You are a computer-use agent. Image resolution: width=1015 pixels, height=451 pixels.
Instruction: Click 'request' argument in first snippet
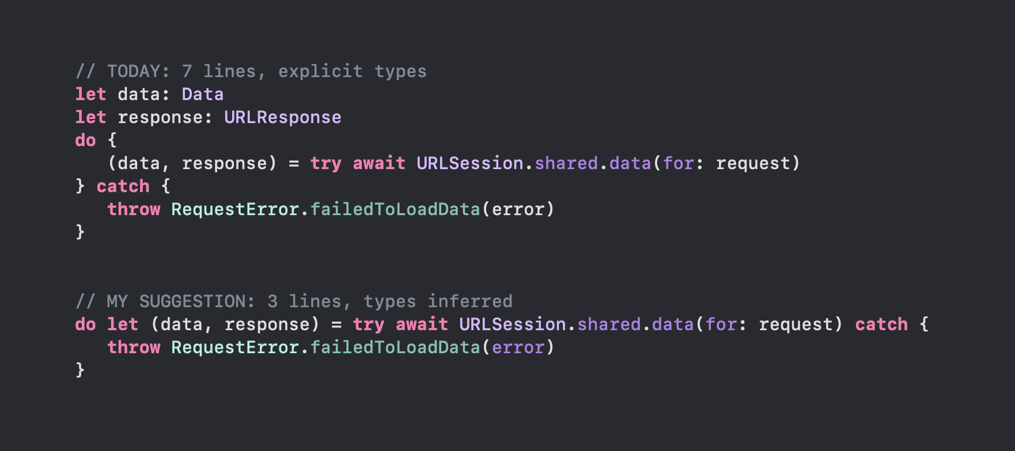pyautogui.click(x=753, y=164)
